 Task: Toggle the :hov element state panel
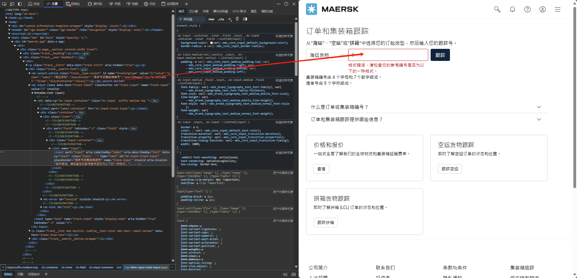coord(211,19)
